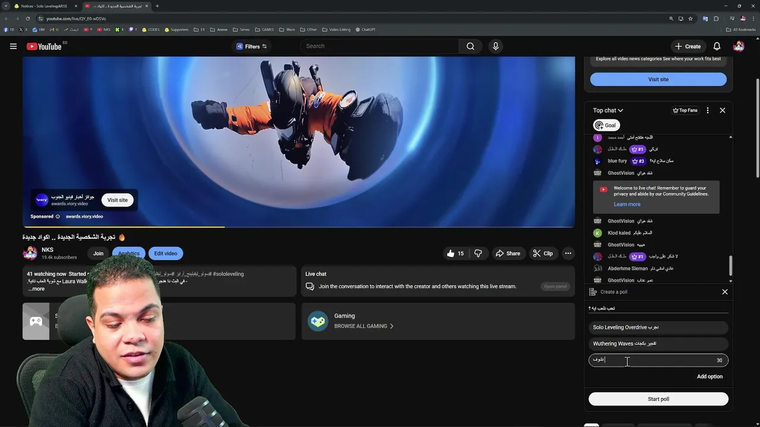Open the Gaming category icon

pyautogui.click(x=318, y=321)
